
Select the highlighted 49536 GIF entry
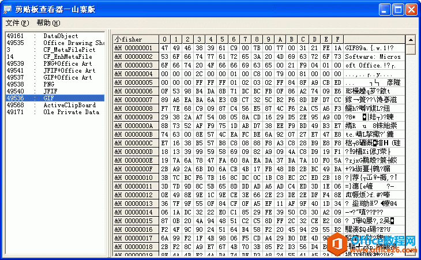pos(55,98)
